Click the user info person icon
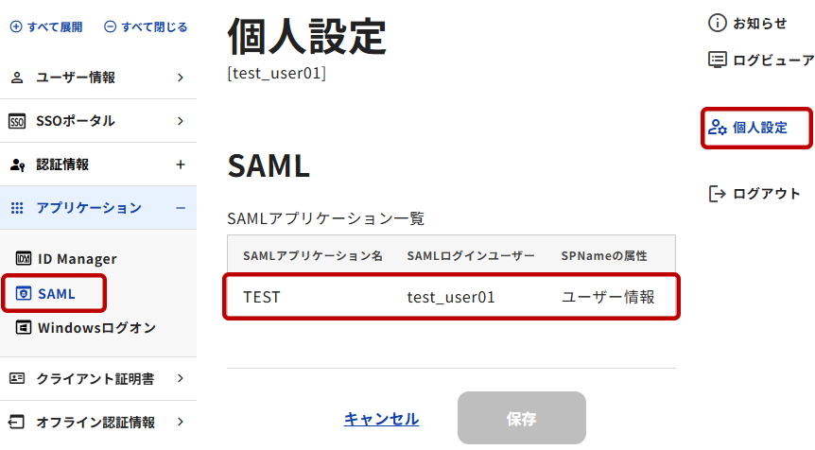The image size is (815, 450). pyautogui.click(x=17, y=78)
